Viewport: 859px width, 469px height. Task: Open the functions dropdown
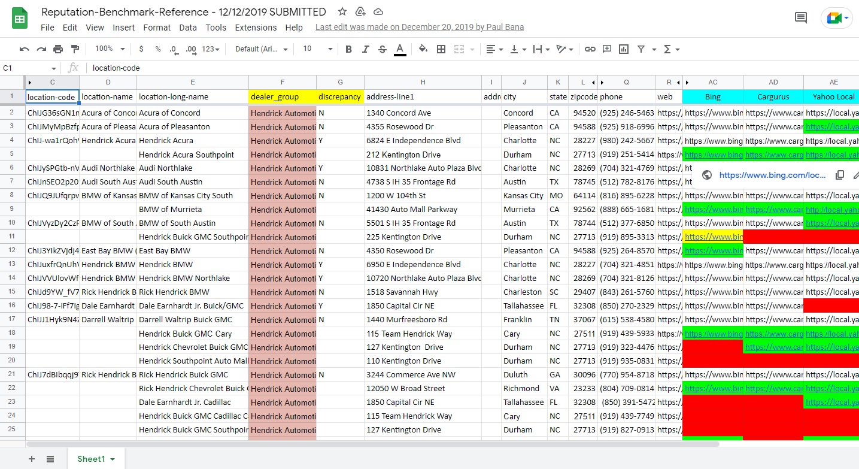coord(671,49)
